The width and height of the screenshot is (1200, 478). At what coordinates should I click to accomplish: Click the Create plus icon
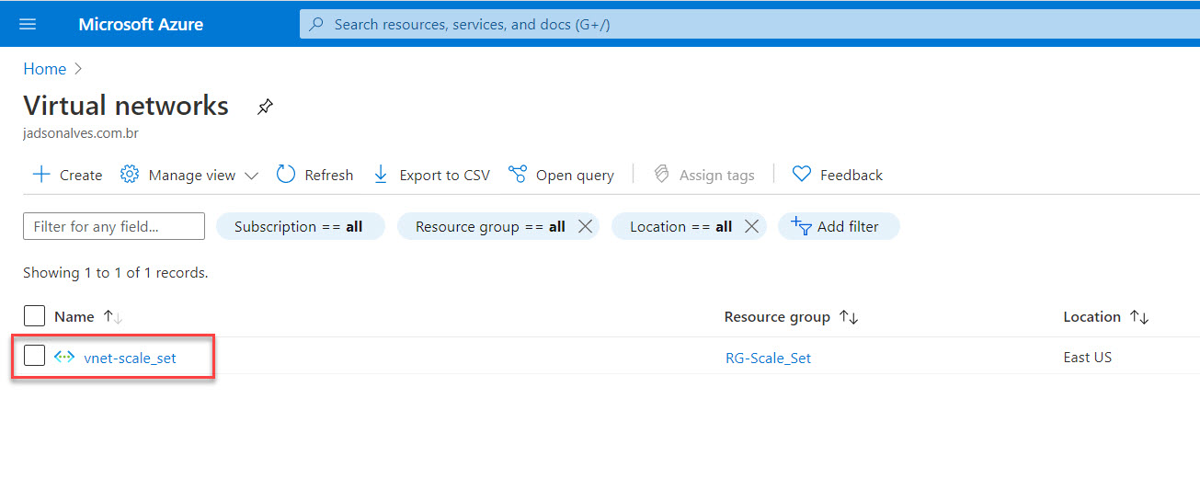[41, 175]
